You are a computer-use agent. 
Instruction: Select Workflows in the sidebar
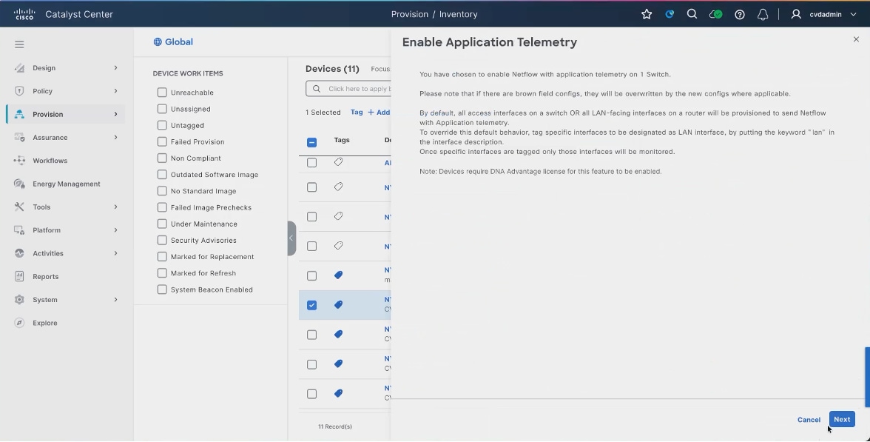50,161
